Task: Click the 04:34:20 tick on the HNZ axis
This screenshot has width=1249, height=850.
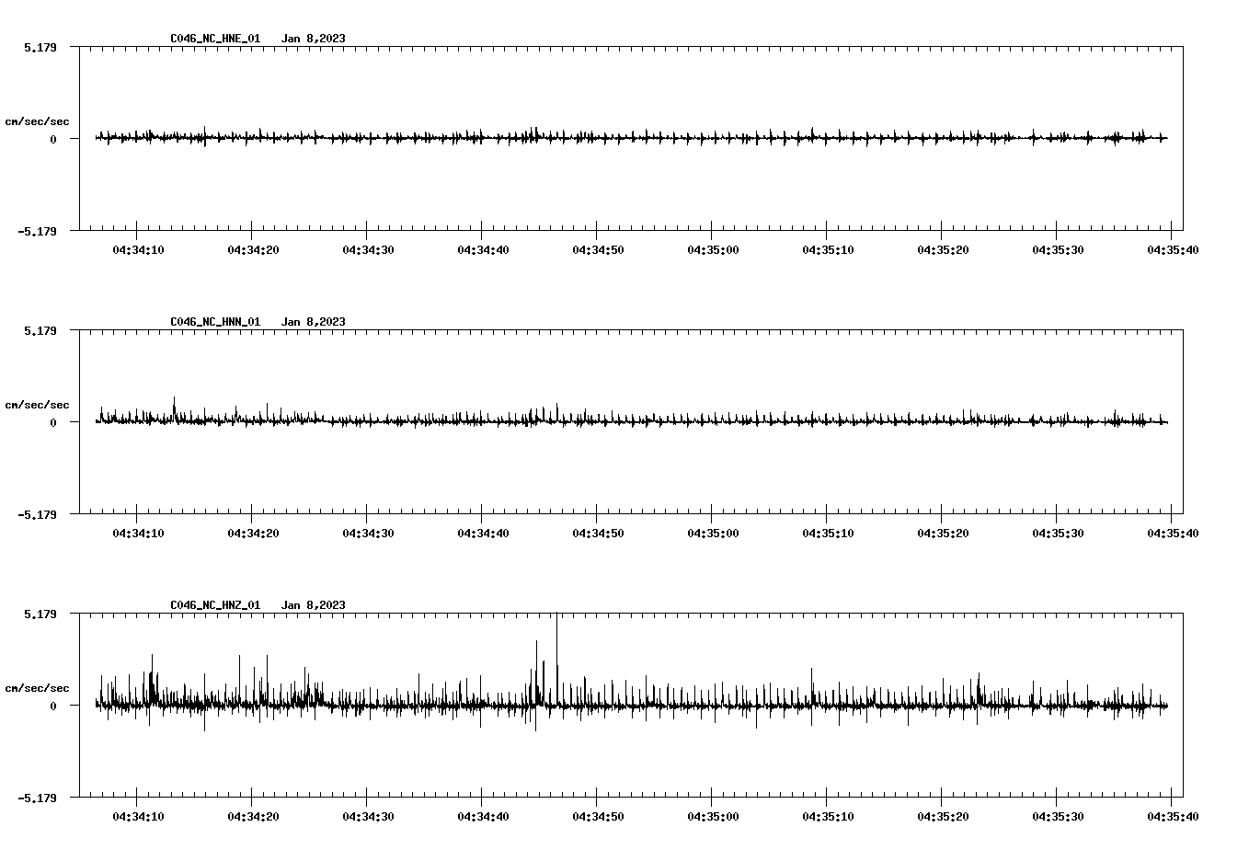Action: pyautogui.click(x=252, y=815)
